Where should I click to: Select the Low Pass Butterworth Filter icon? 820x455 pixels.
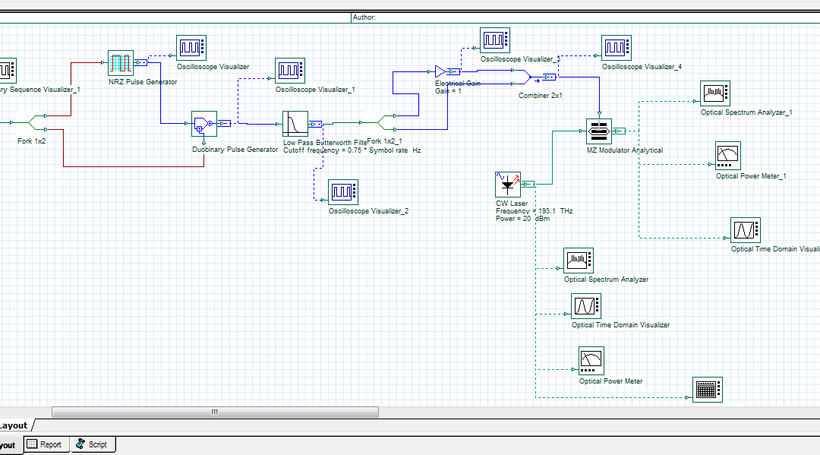click(x=295, y=123)
